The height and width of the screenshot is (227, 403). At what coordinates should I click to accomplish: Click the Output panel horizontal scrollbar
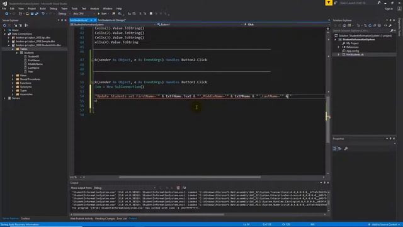(x=149, y=214)
